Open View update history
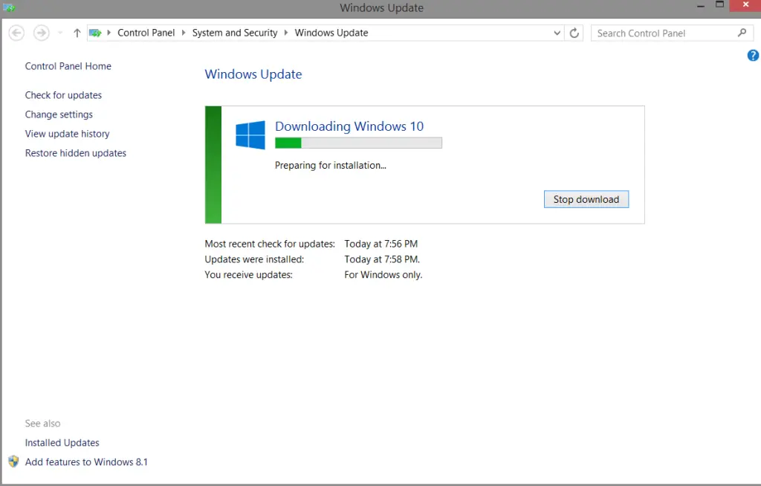This screenshot has height=486, width=761. [68, 134]
